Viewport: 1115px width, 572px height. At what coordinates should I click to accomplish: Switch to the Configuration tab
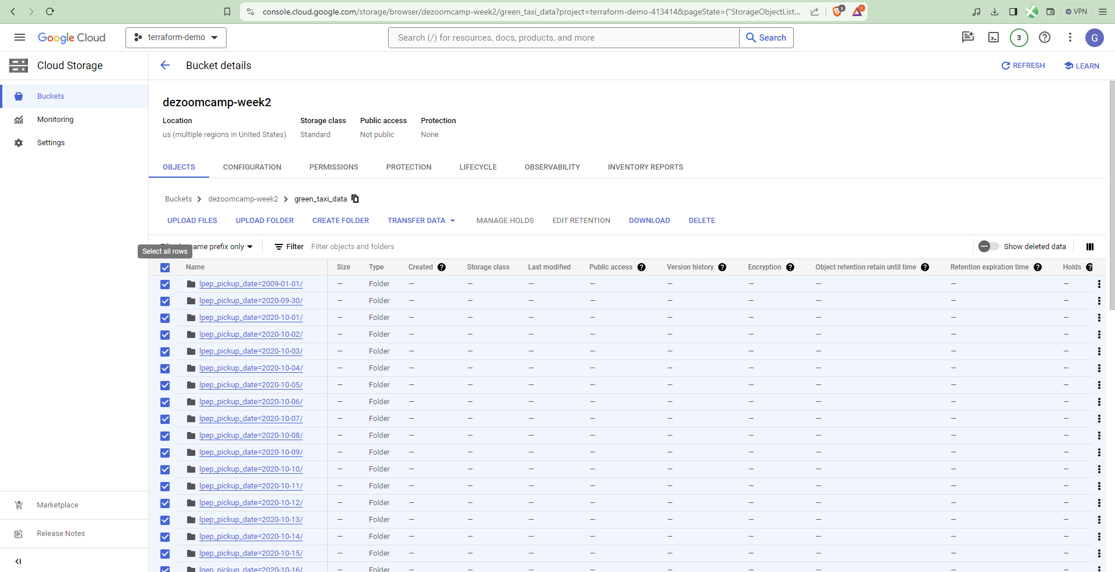(x=252, y=167)
